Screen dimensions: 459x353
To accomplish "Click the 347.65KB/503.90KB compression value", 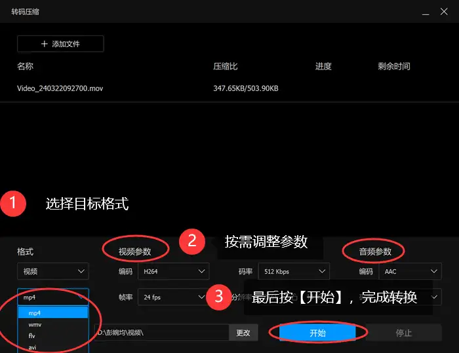I will click(x=246, y=88).
